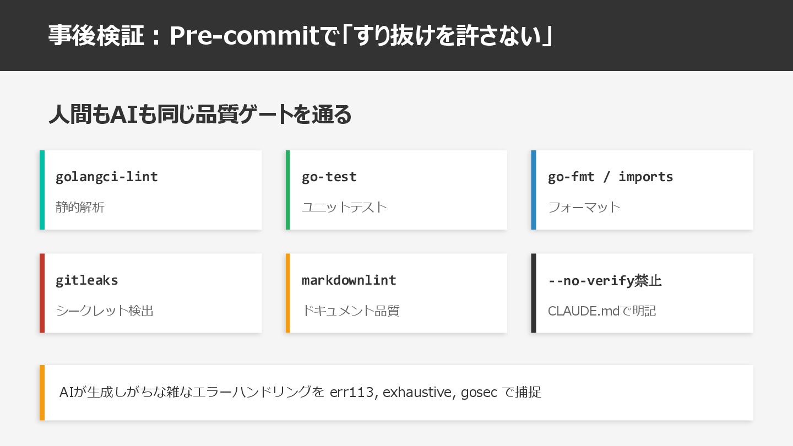Select the CLAUDE.mdで明記 description text
793x446 pixels.
pos(602,311)
